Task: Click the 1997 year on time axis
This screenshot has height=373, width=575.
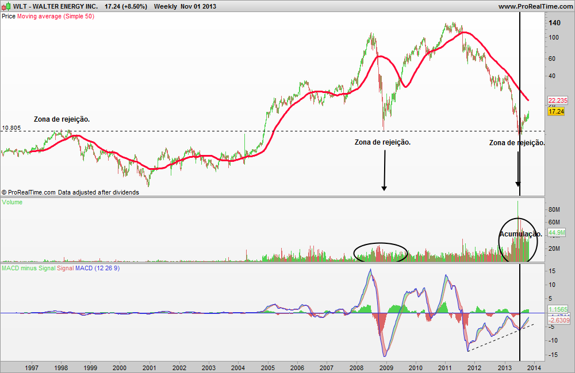Action: pos(32,368)
